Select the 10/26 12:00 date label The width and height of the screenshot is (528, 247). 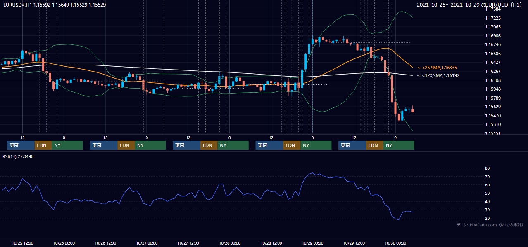point(105,243)
